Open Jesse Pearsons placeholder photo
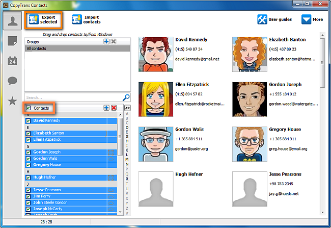The height and width of the screenshot is (228, 331). coord(250,189)
